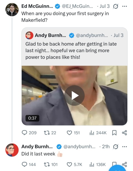Repost Ed McGuinness's post showing 22 reposts

(47, 133)
